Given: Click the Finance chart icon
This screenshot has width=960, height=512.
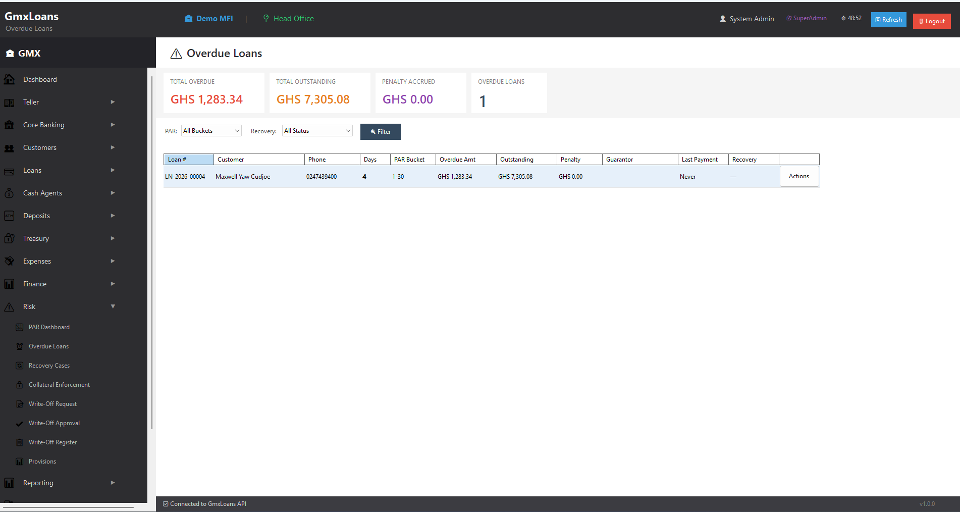Looking at the screenshot, I should click(9, 284).
